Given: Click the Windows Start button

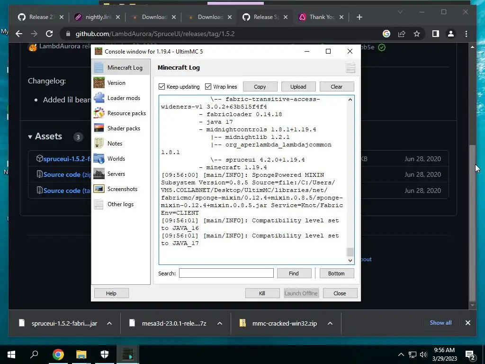Looking at the screenshot, I should coord(11,355).
